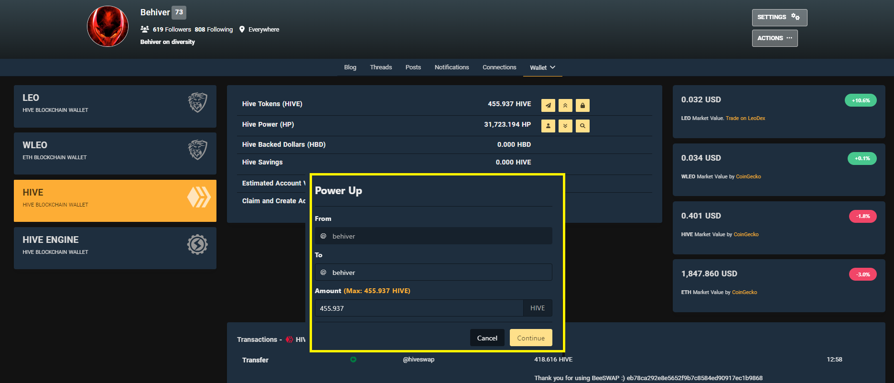This screenshot has height=383, width=894.
Task: Click the green transfer indicator icon
Action: pyautogui.click(x=353, y=360)
